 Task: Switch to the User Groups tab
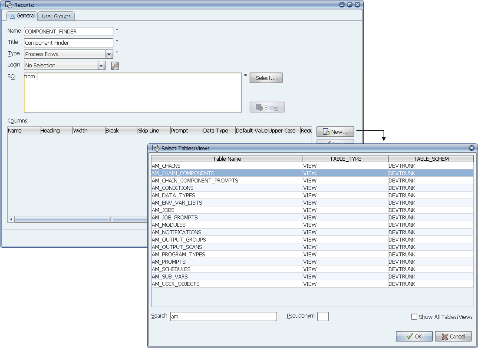tap(56, 16)
